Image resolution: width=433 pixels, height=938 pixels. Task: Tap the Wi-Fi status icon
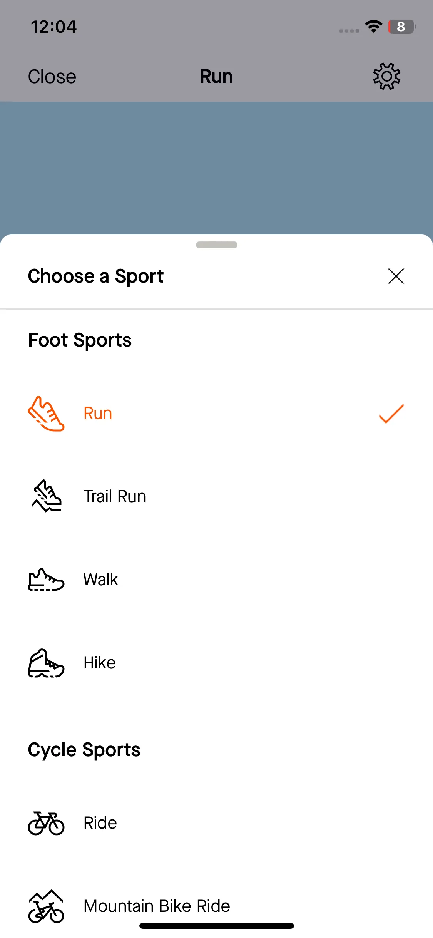[x=373, y=26]
